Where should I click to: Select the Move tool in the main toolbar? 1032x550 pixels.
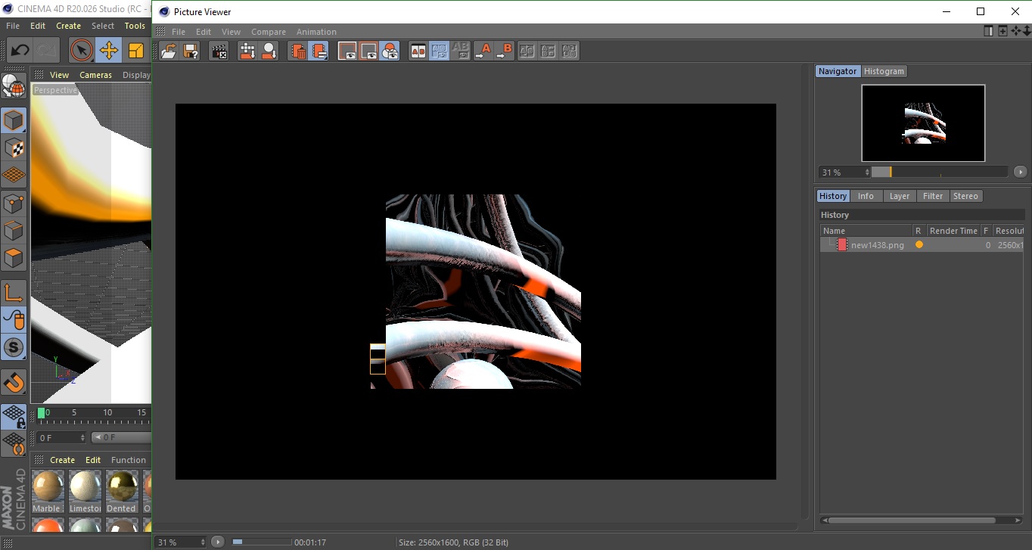pyautogui.click(x=109, y=51)
